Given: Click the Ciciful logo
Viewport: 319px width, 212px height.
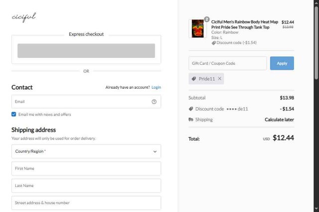Looking at the screenshot, I should 24,17.
